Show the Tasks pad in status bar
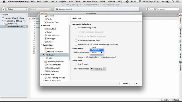Image resolution: width=182 pixels, height=102 pixels. coord(175,100)
